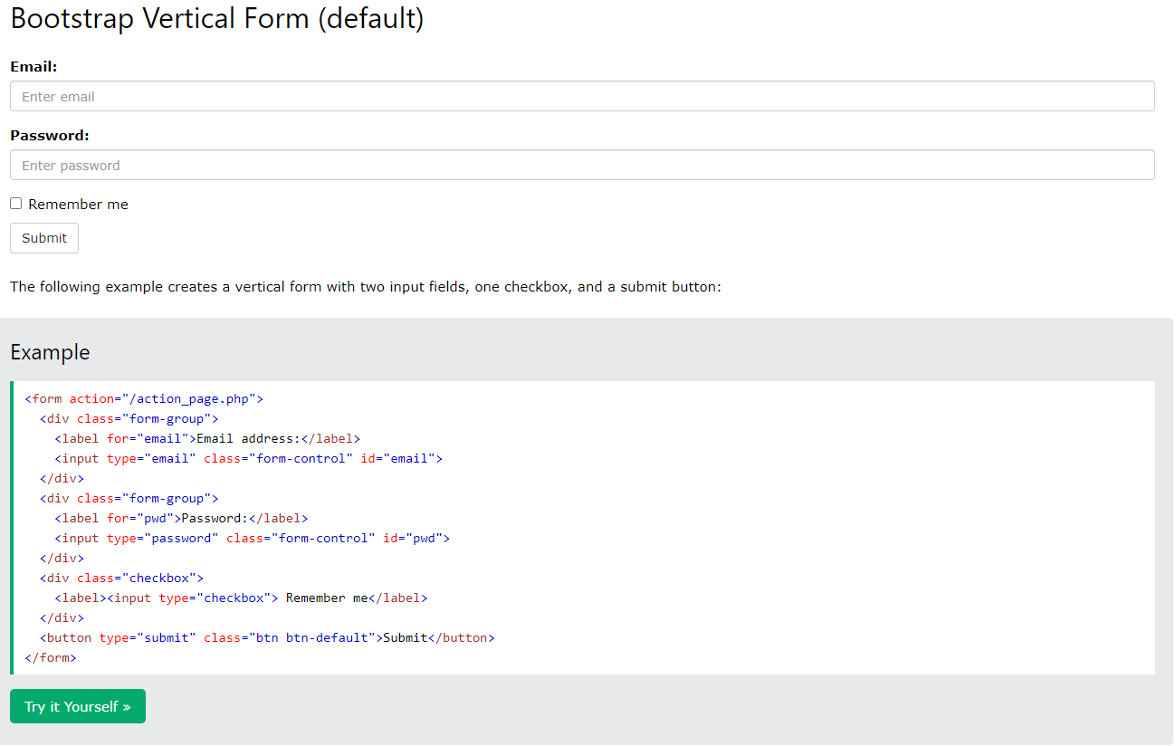Click the input type="checkbox" code line
The width and height of the screenshot is (1176, 746).
(x=241, y=598)
